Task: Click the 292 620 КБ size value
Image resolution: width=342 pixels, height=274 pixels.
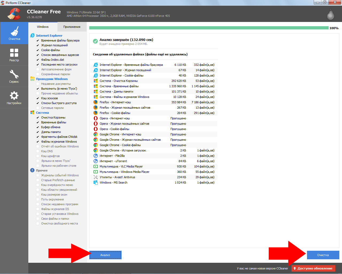Action: click(x=179, y=81)
